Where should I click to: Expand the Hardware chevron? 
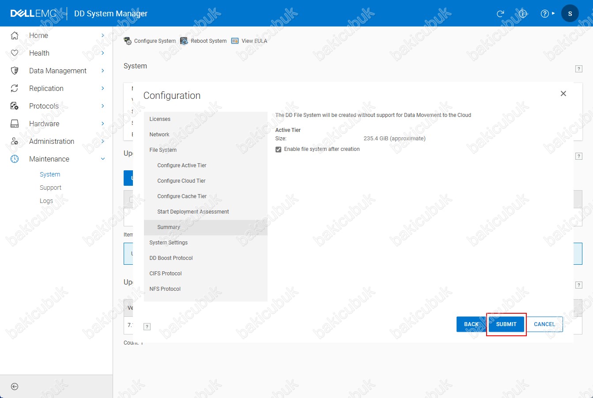(102, 124)
